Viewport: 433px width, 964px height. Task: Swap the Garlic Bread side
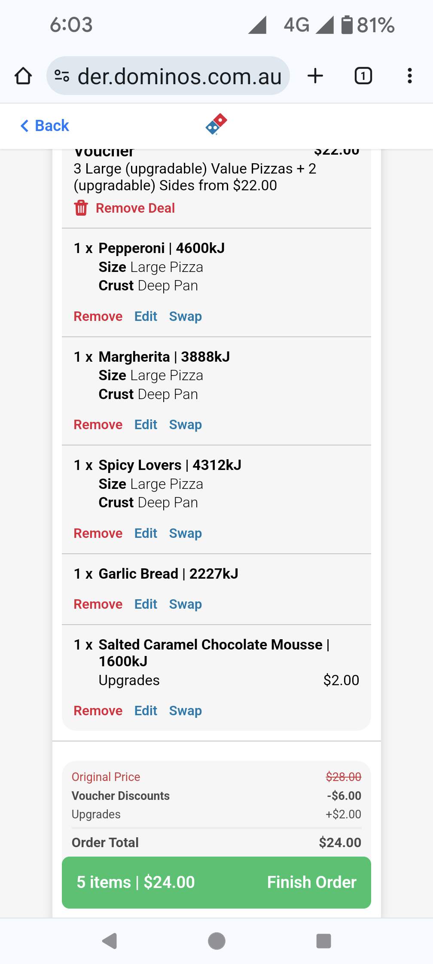185,604
